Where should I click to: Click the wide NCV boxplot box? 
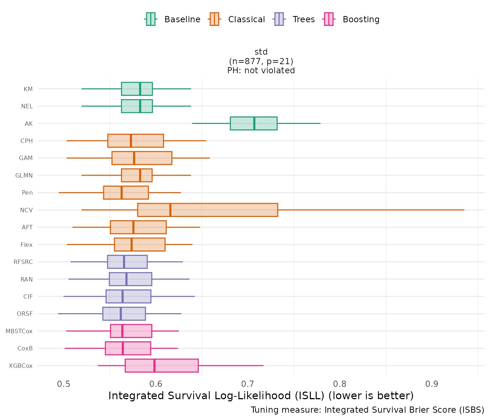[x=207, y=210]
